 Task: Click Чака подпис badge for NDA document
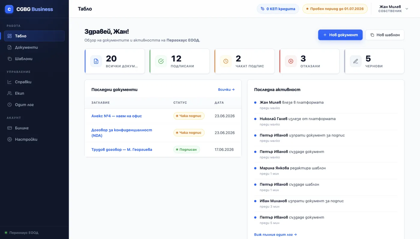point(189,133)
